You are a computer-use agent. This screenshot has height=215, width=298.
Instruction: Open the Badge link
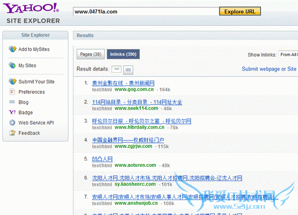click(26, 112)
